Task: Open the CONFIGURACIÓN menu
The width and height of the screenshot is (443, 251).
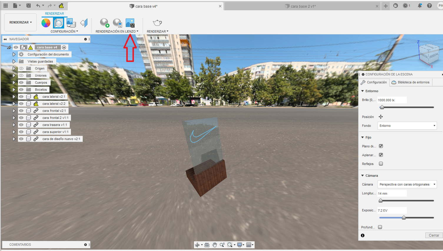Action: (64, 31)
